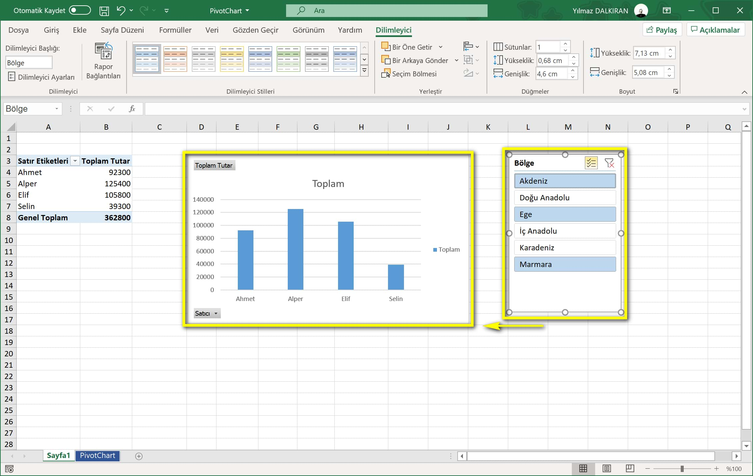Click the zoom slider handle
This screenshot has width=753, height=476.
pyautogui.click(x=682, y=469)
